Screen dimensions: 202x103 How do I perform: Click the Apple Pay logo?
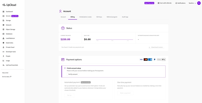tap(163, 60)
